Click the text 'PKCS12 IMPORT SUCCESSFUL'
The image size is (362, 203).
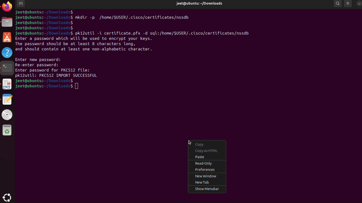point(68,75)
